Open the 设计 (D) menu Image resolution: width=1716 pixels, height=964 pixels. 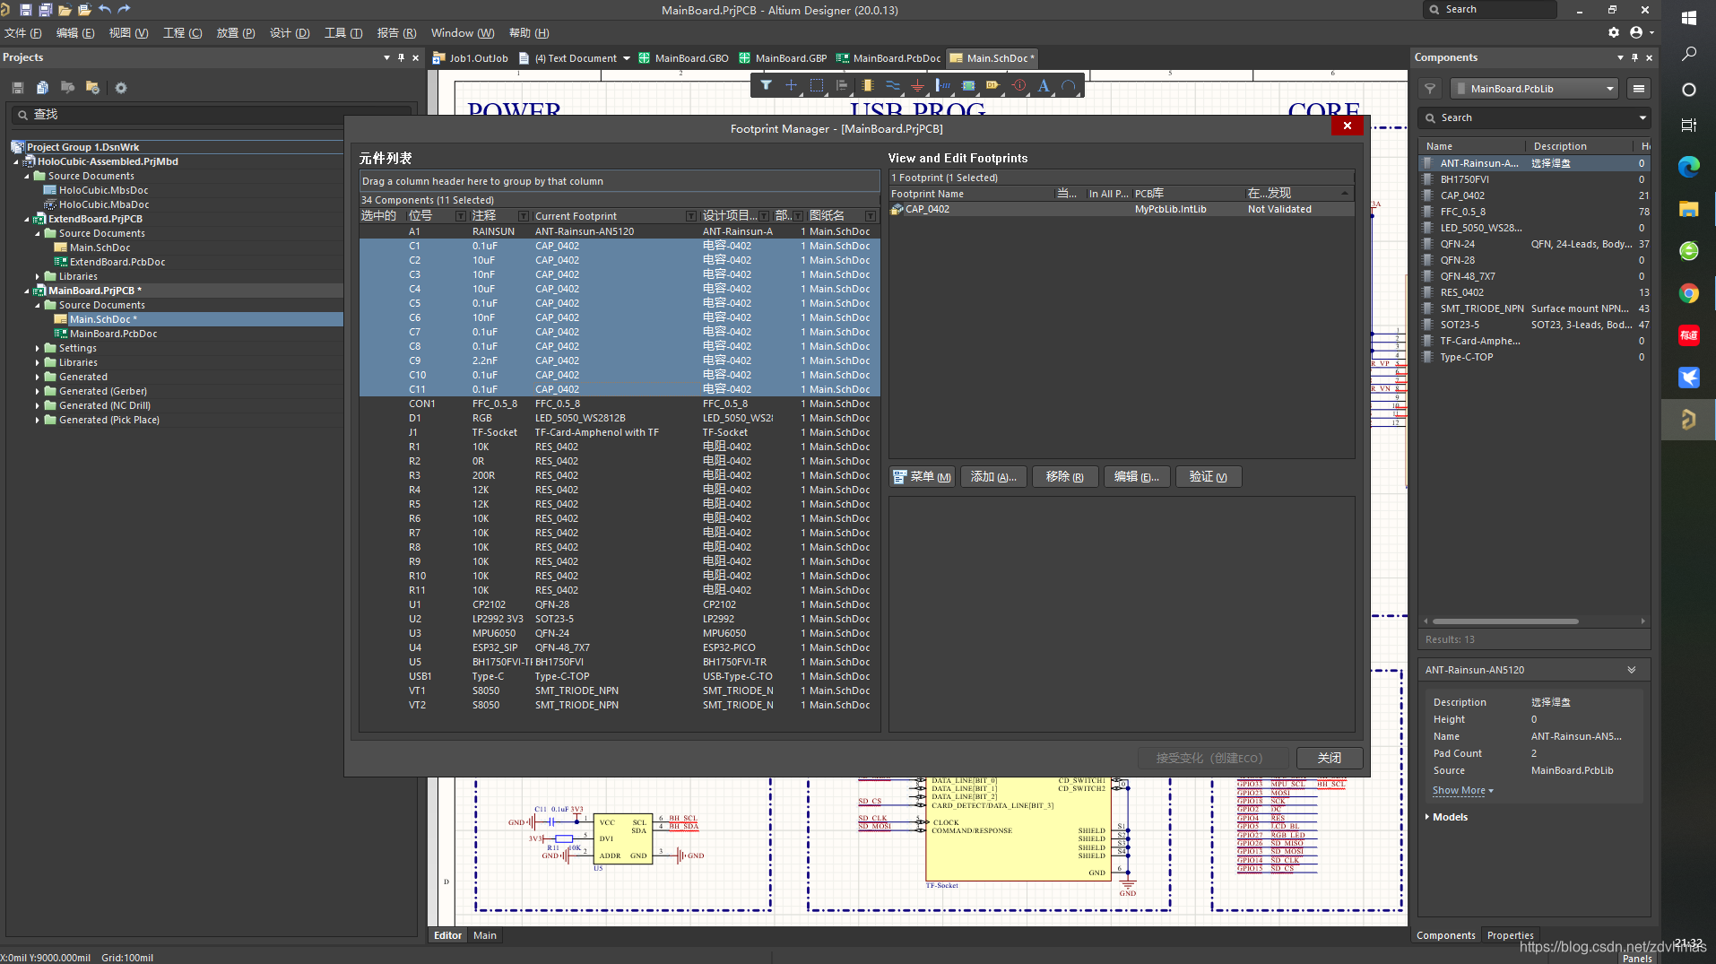290,33
